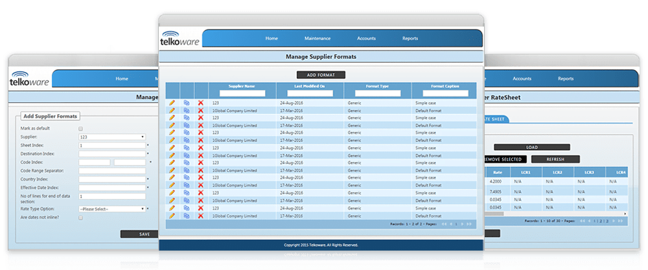Click the pencil edit icon in the first table row
Viewport: 648px width, 270px height.
[x=172, y=103]
